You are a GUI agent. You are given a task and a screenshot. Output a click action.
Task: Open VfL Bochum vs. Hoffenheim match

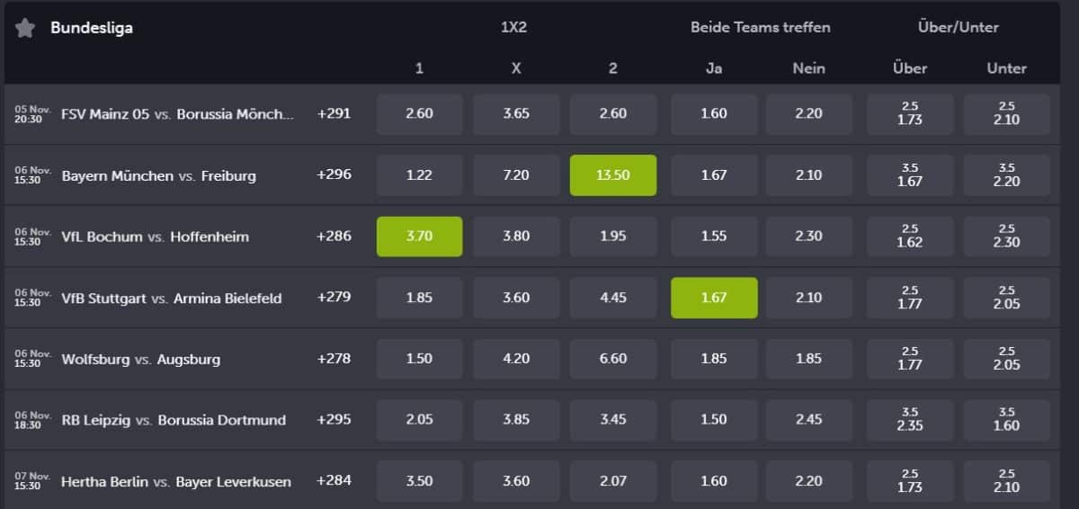[x=155, y=237]
